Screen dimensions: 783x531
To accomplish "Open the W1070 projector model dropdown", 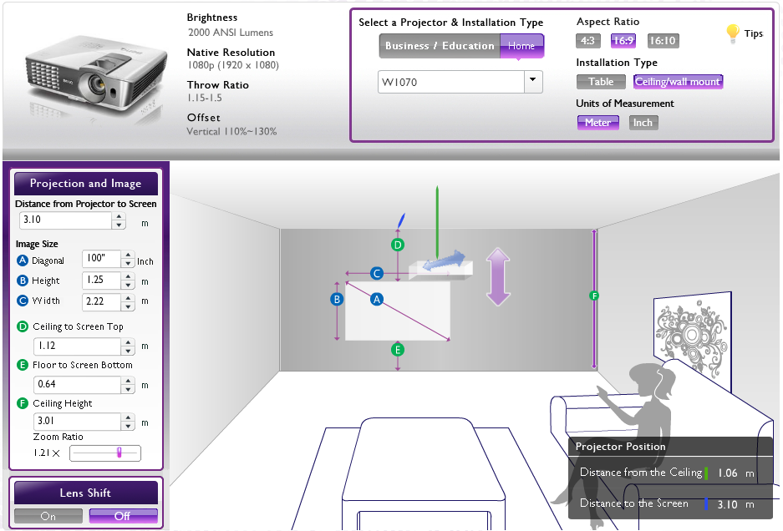I will click(x=532, y=82).
